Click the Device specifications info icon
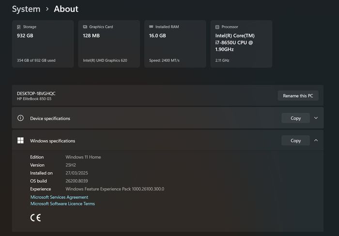This screenshot has height=236, width=339. (20, 118)
